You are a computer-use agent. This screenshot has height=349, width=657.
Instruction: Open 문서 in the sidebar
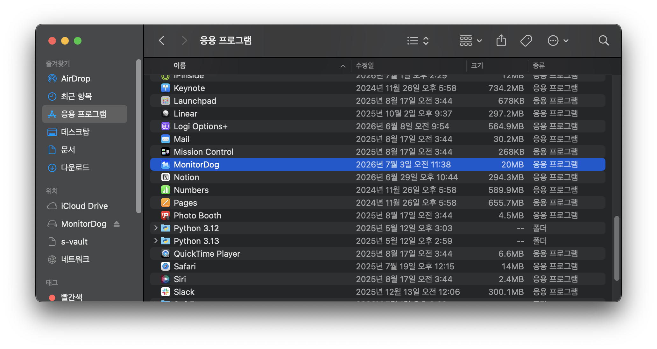click(x=84, y=150)
